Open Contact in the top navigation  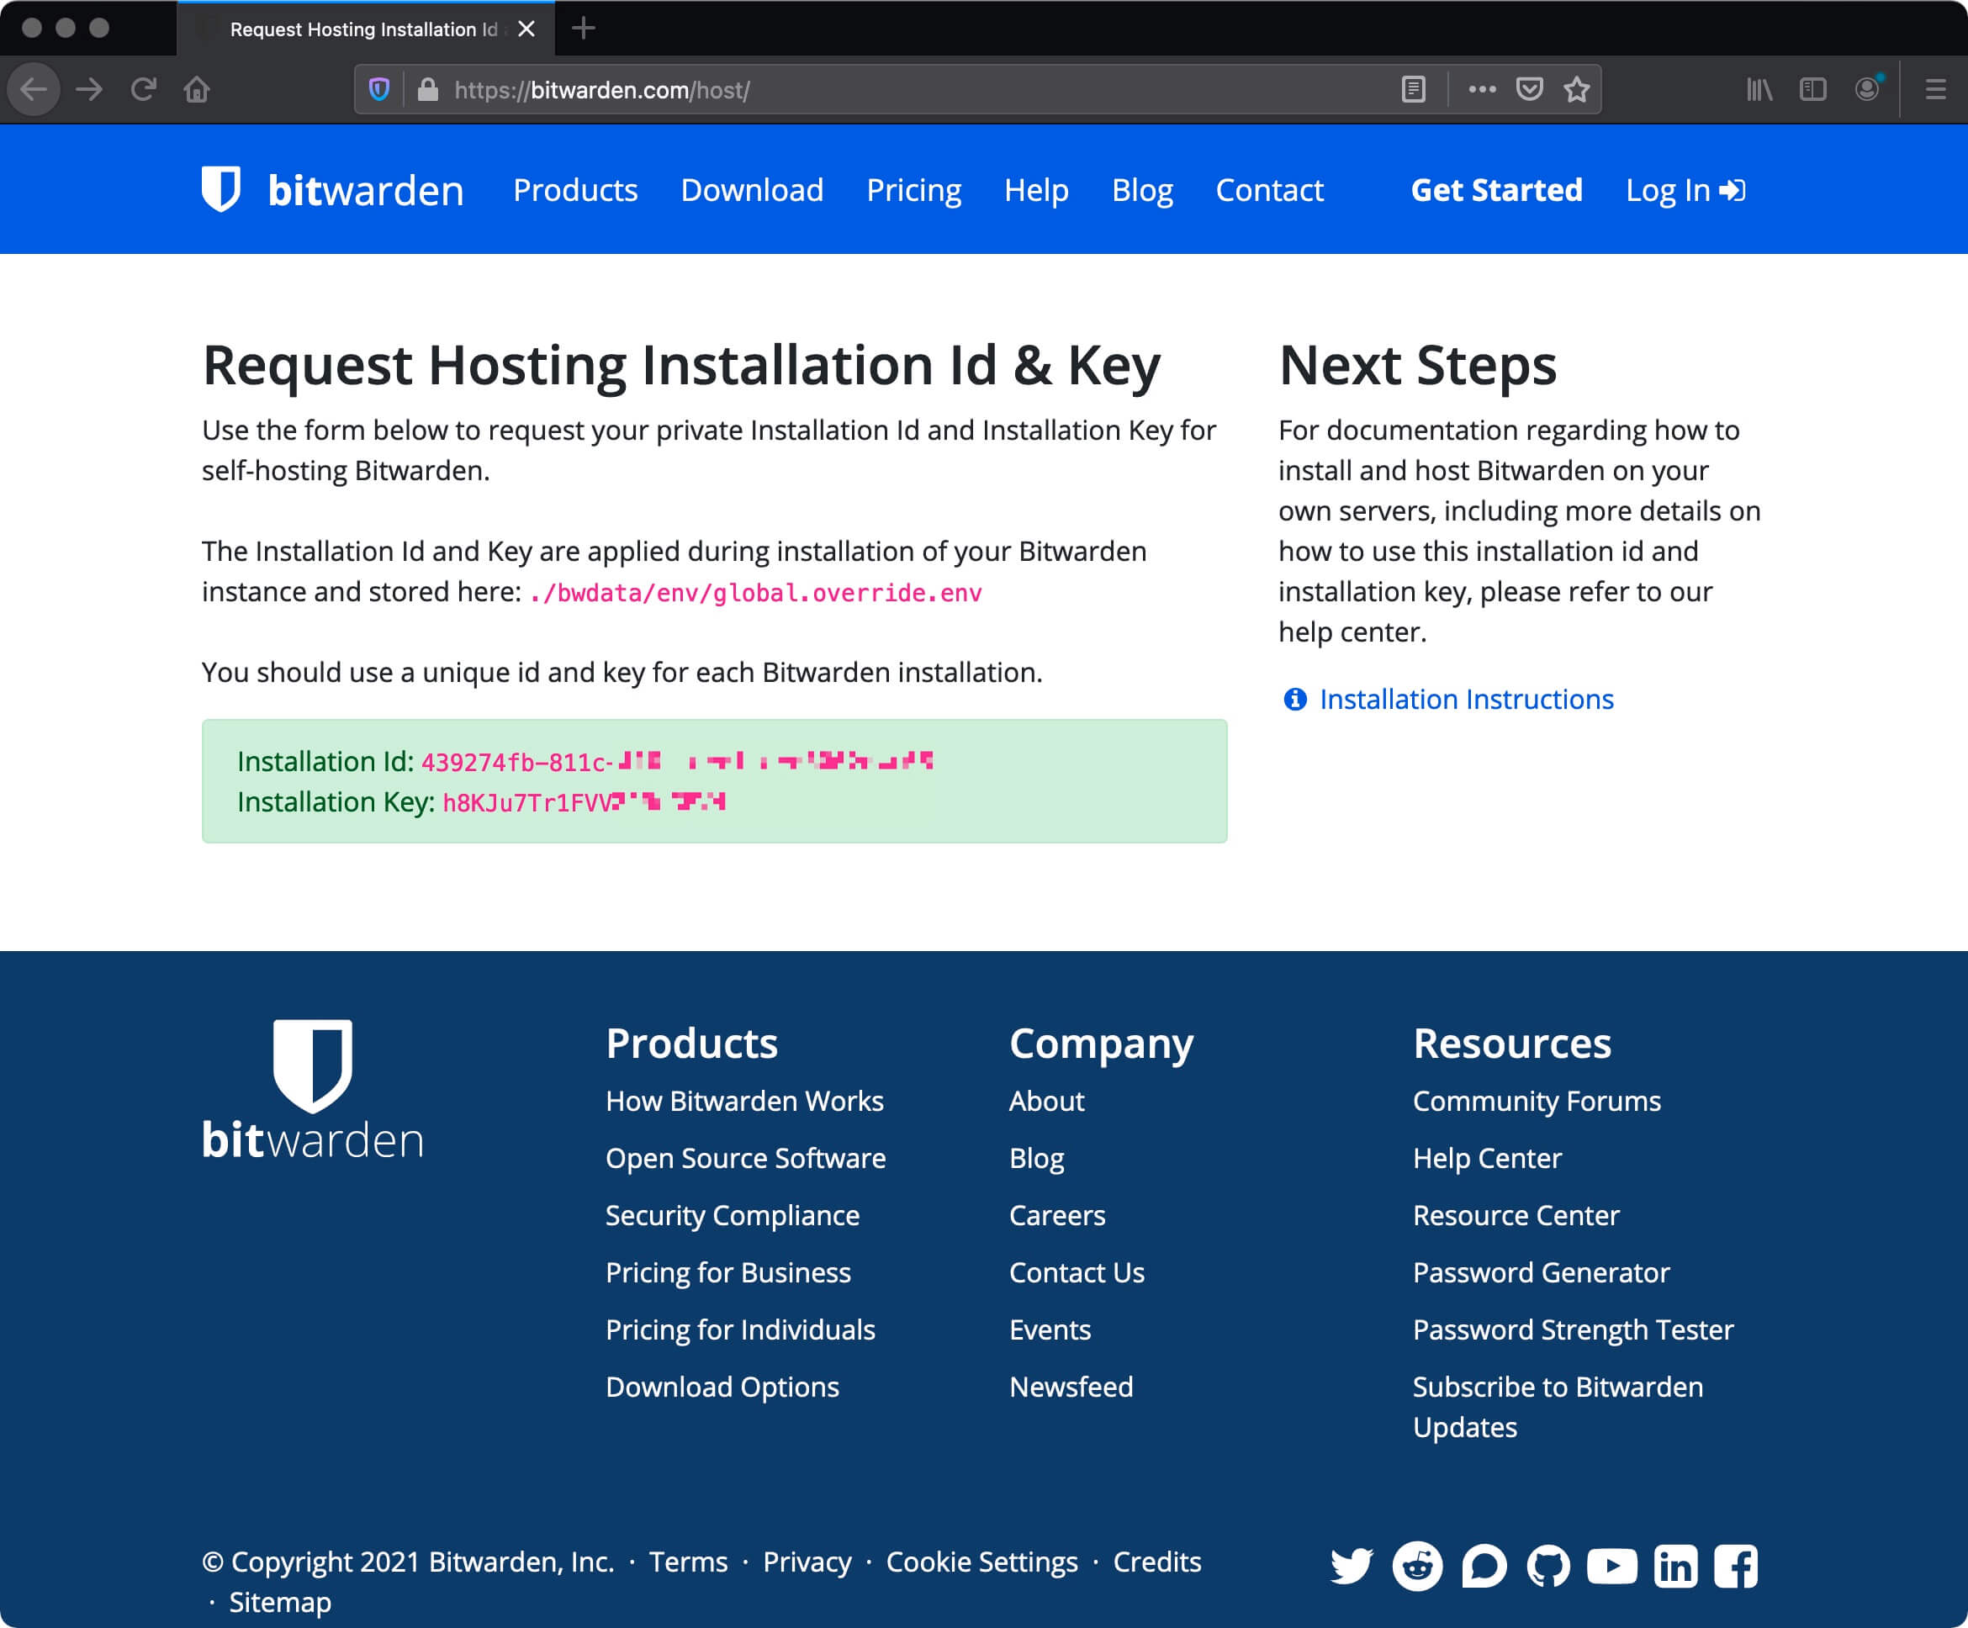(1270, 190)
